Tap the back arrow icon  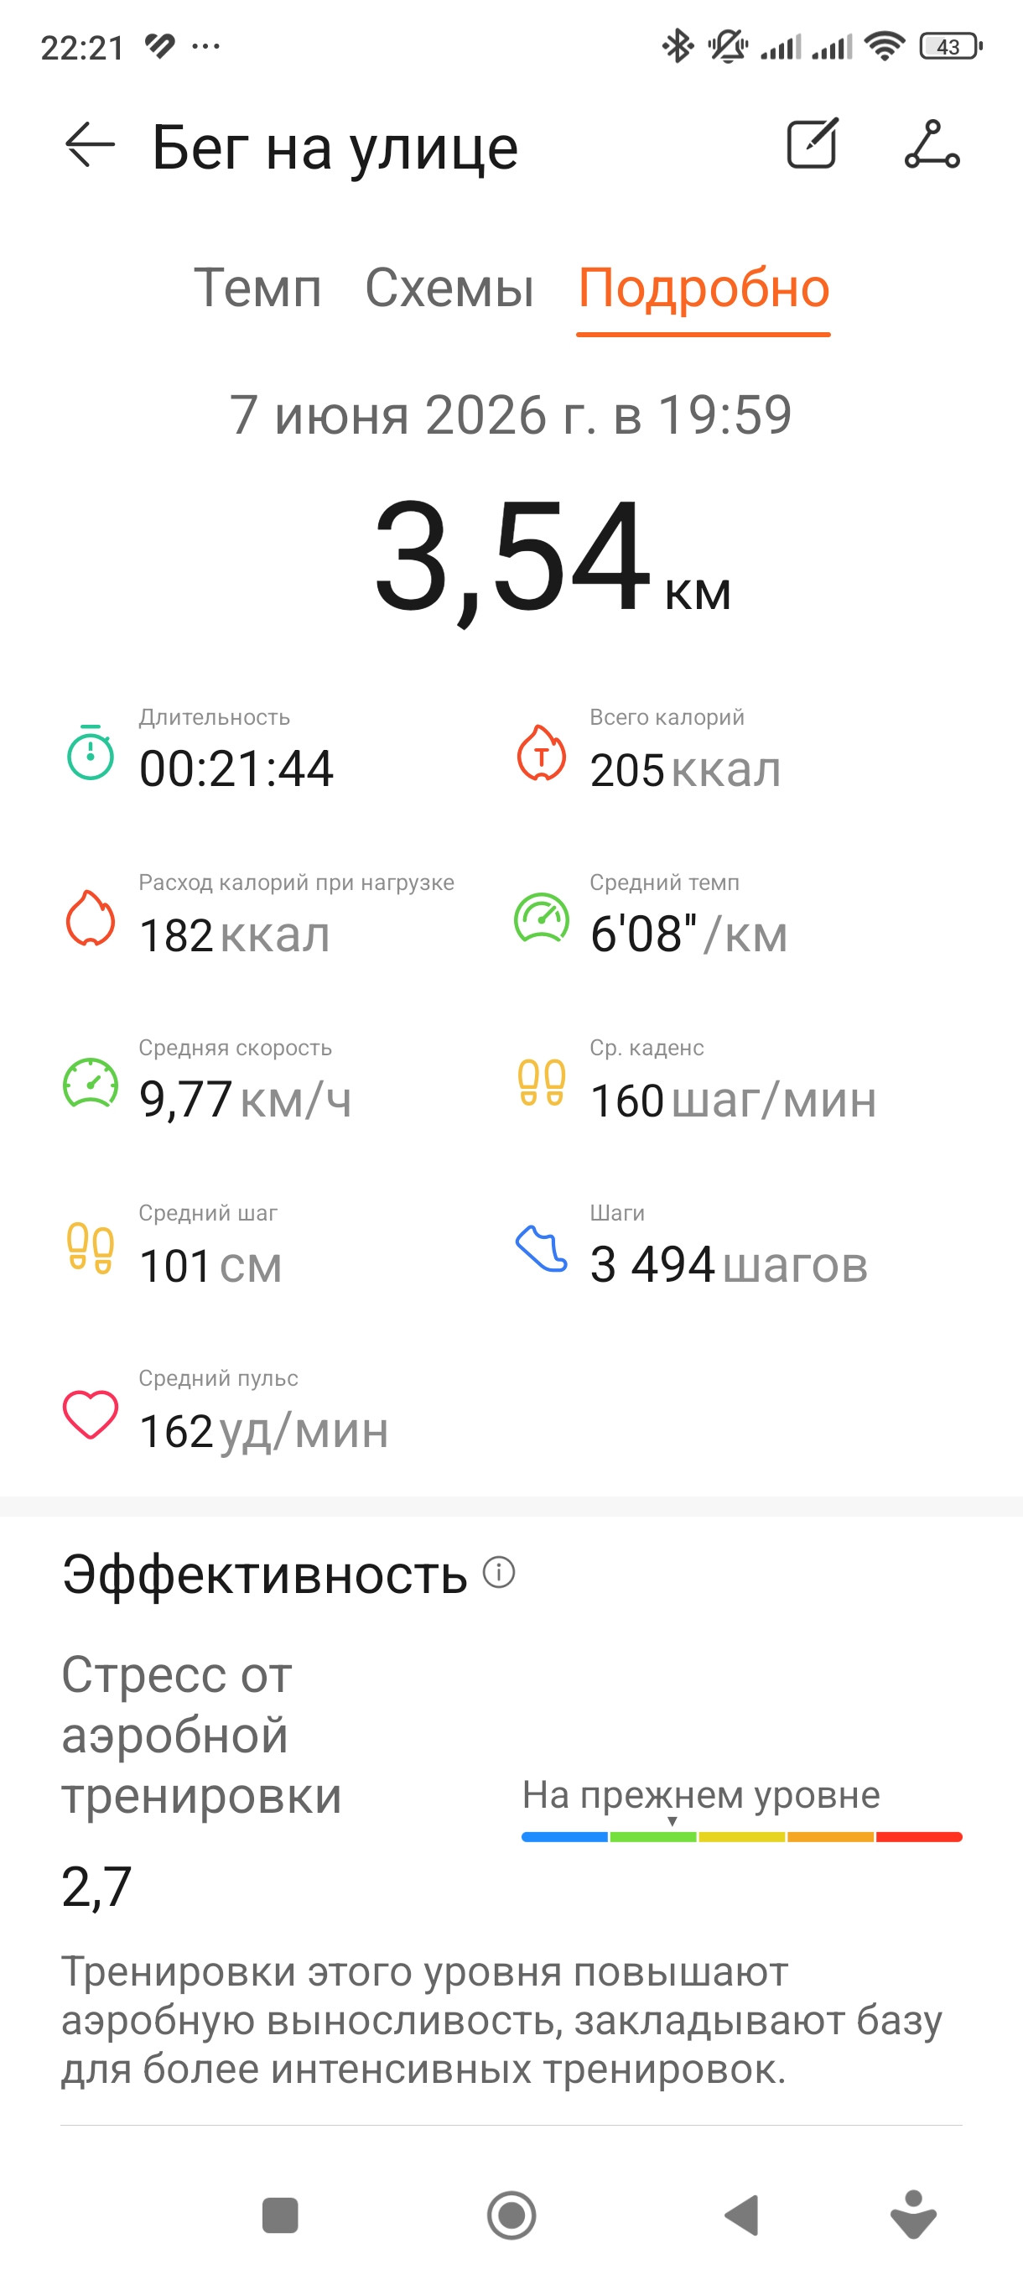90,145
